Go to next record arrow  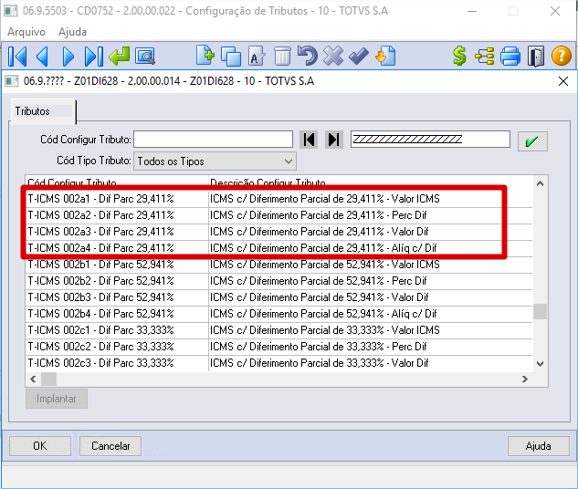[68, 57]
